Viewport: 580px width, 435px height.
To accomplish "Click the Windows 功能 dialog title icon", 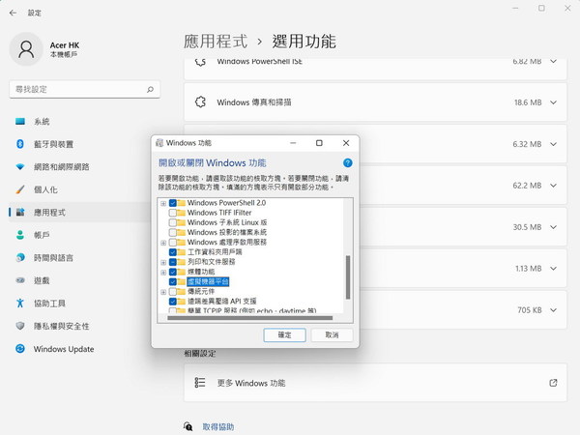I will click(159, 143).
